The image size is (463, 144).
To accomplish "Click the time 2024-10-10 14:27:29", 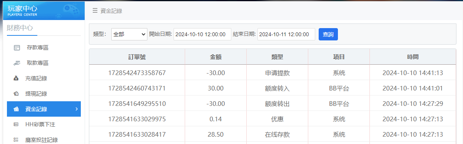I will click(413, 104).
